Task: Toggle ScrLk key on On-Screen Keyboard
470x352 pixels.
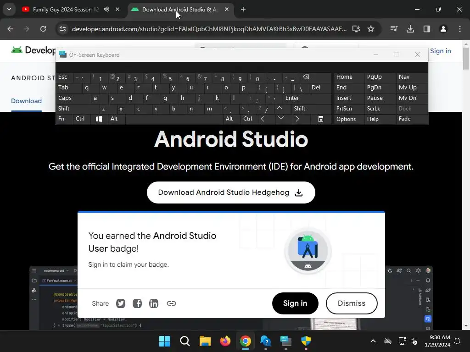Action: (x=380, y=108)
